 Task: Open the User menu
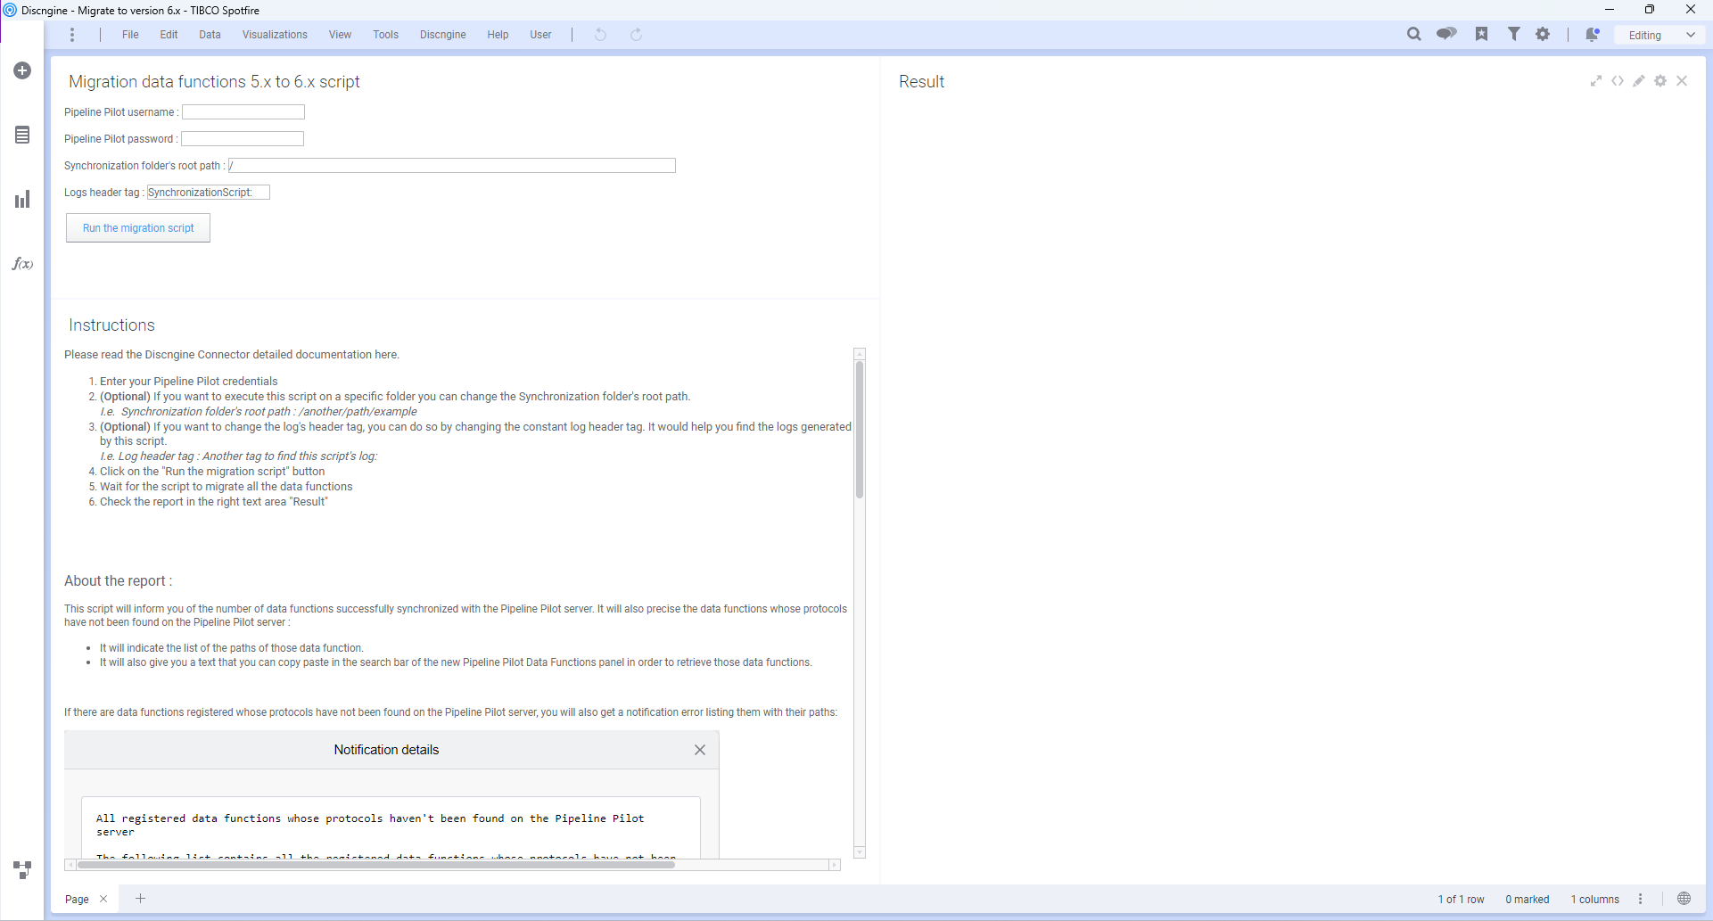click(x=540, y=35)
